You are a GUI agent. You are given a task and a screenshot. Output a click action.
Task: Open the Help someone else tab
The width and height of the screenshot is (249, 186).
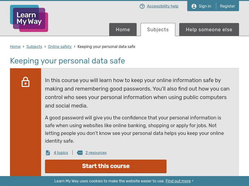[209, 30]
